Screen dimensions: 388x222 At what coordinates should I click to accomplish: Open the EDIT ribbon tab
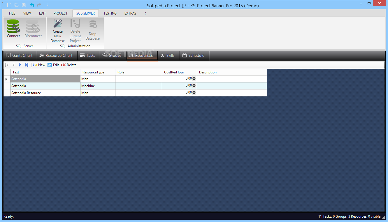(43, 13)
